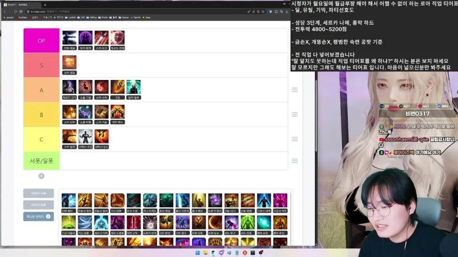This screenshot has height=257, width=458.
Task: Click the plus button to add a tier
Action: coord(42,176)
